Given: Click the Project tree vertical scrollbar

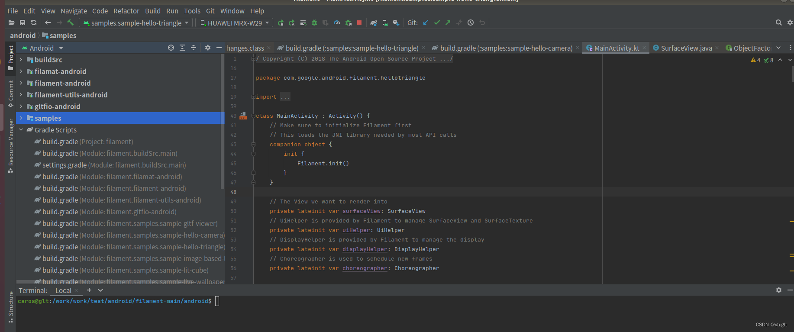Looking at the screenshot, I should (223, 121).
